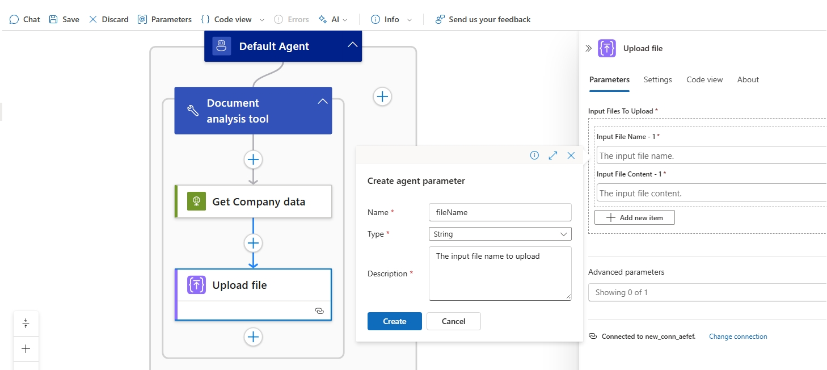Image resolution: width=827 pixels, height=370 pixels.
Task: Switch to the Settings tab
Action: coord(657,79)
